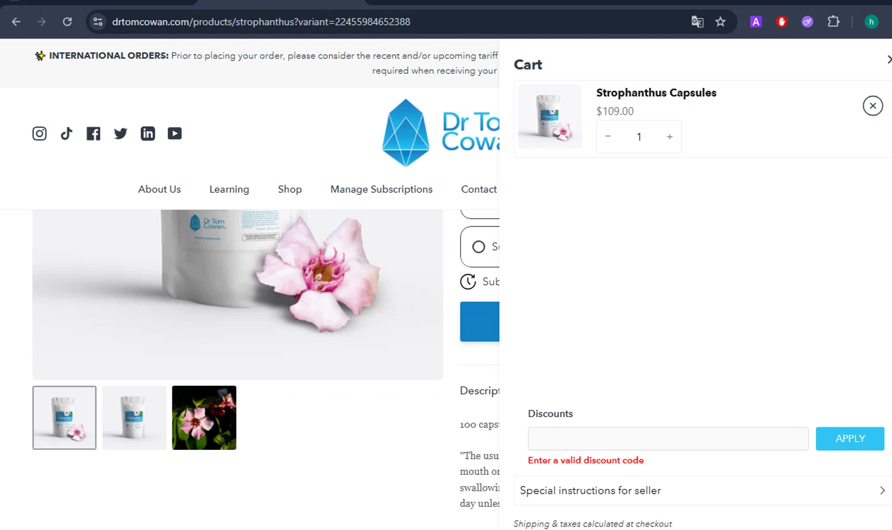
Task: Open the profile avatar h
Action: (x=871, y=22)
